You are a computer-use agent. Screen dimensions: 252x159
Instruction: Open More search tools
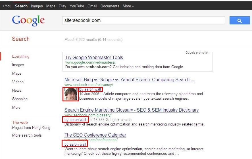[x=27, y=135]
